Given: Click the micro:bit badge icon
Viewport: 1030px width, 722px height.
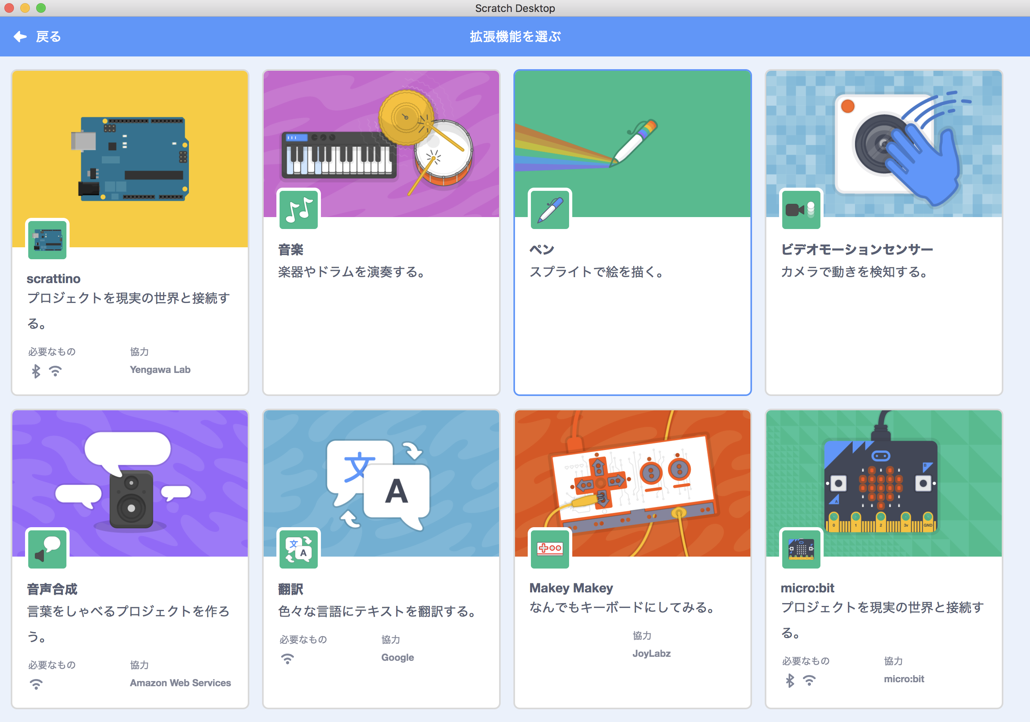Looking at the screenshot, I should click(801, 549).
